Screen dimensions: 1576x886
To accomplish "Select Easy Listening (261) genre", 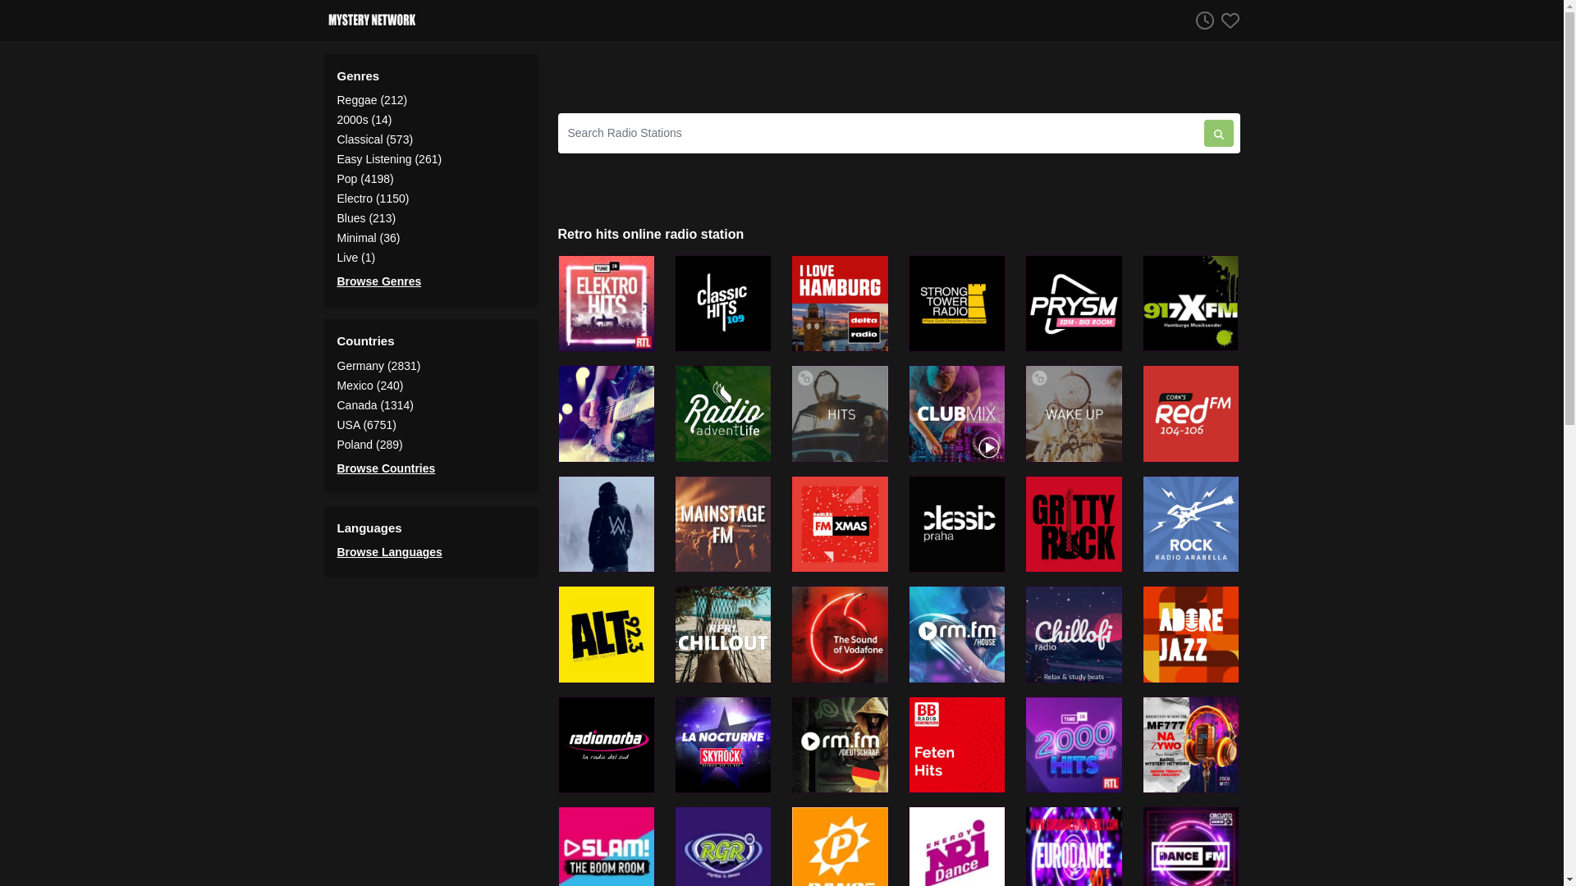I will 389,159.
